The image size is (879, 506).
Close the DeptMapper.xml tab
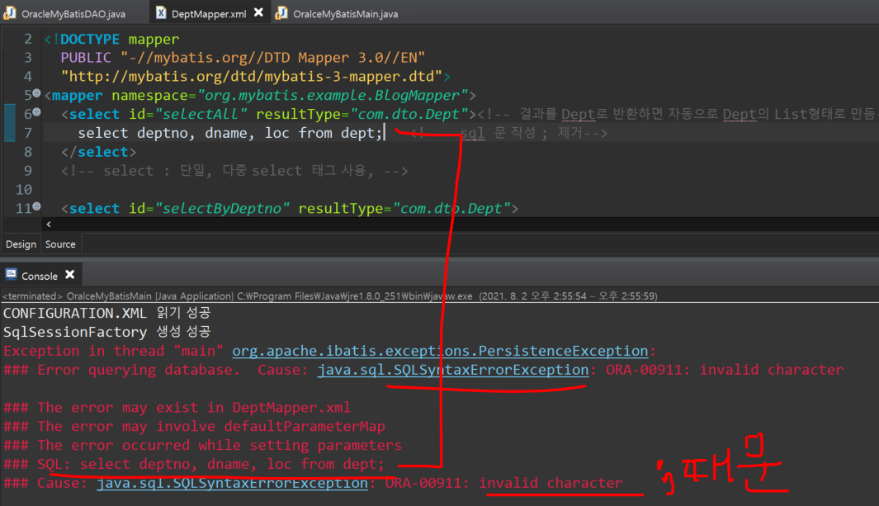click(258, 12)
